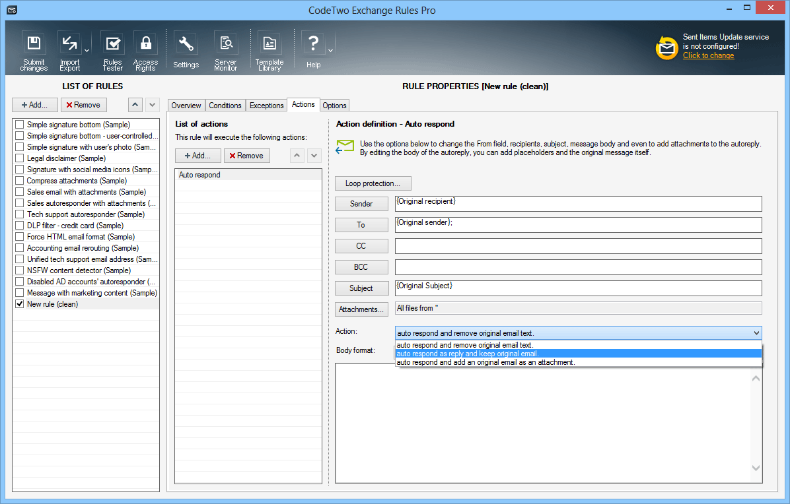This screenshot has height=504, width=790.
Task: Click the Sender field with Original recipient
Action: (579, 204)
